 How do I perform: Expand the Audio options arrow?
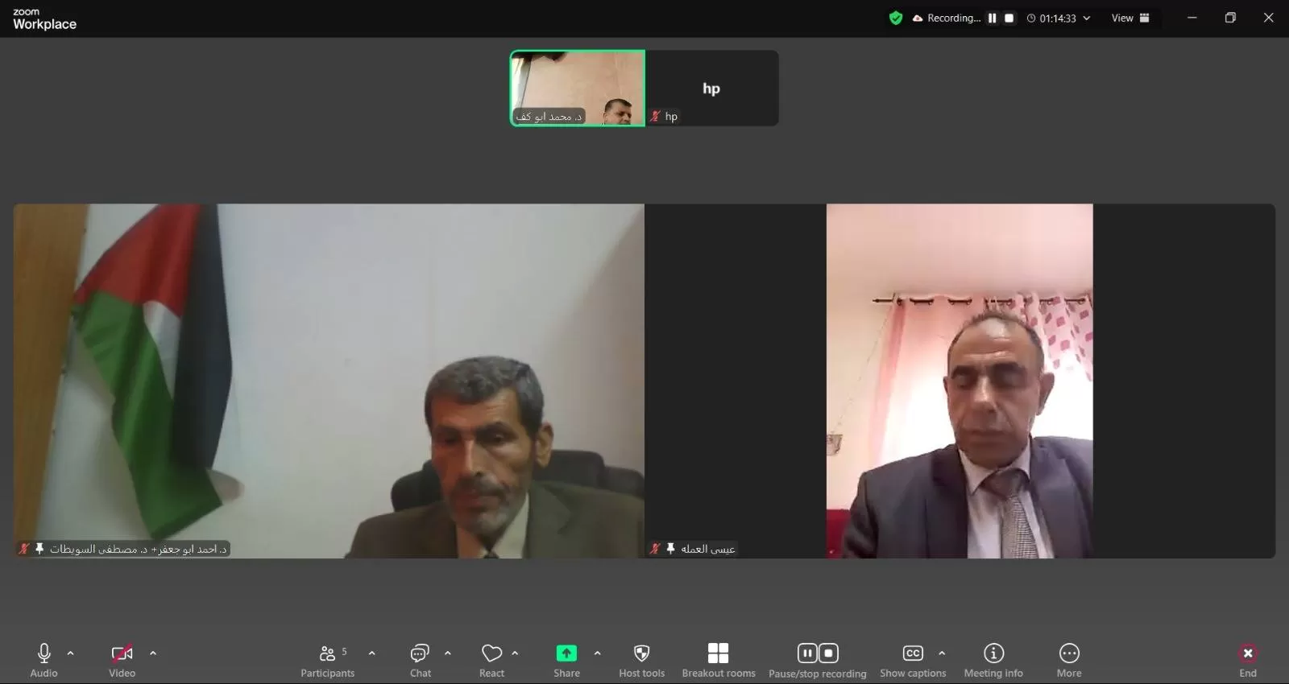point(71,653)
